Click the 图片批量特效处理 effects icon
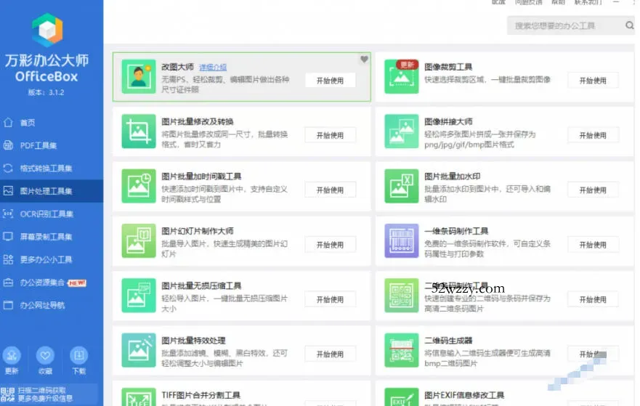This screenshot has width=640, height=406. (138, 350)
